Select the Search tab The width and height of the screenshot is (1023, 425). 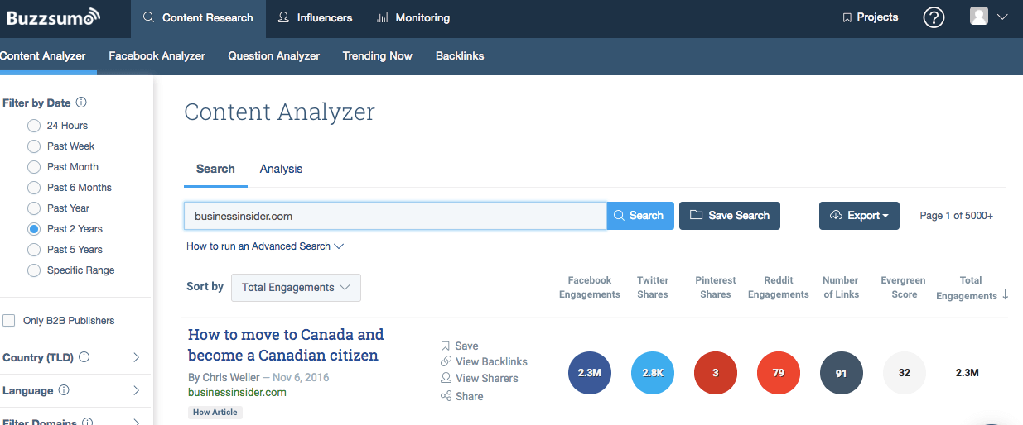click(x=215, y=169)
